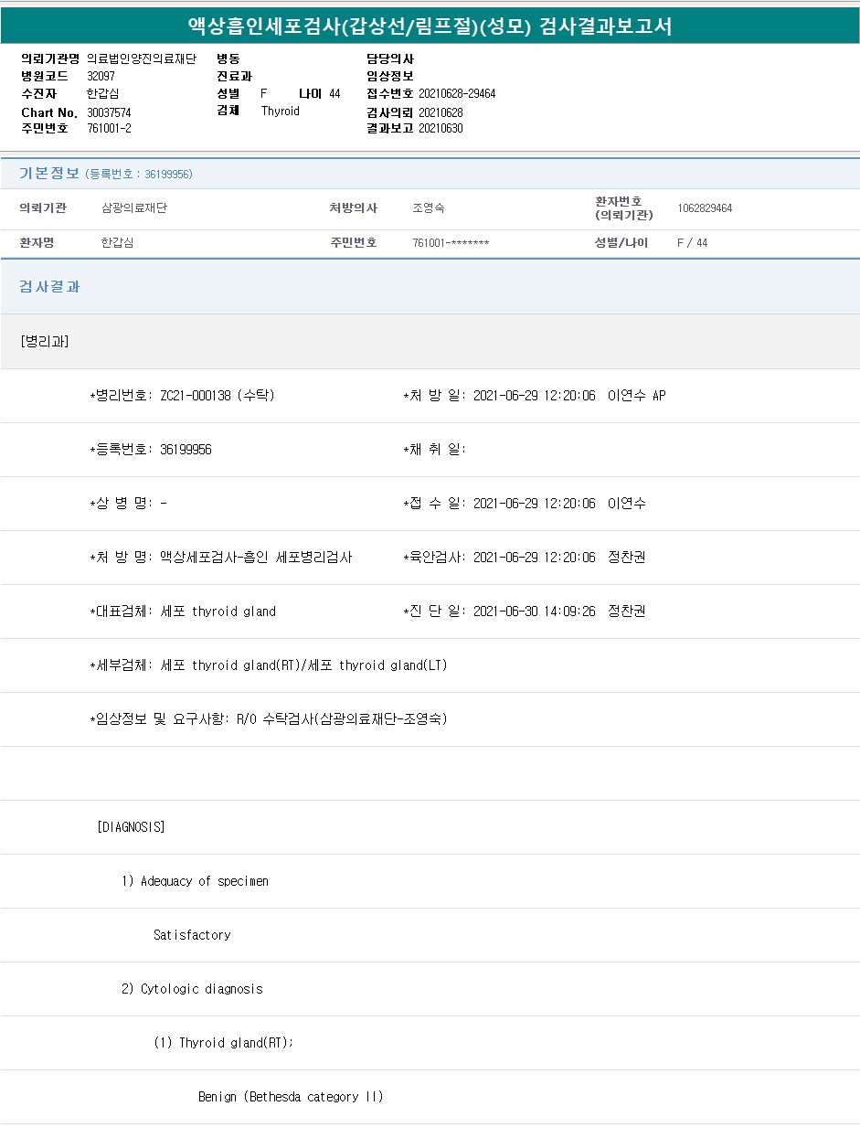Click the 검체 value Thyroid
This screenshot has height=1138, width=860.
[x=280, y=112]
